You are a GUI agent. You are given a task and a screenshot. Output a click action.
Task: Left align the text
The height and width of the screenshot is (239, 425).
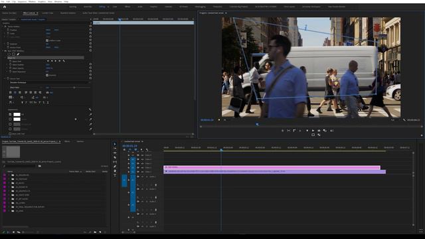[x=11, y=93]
